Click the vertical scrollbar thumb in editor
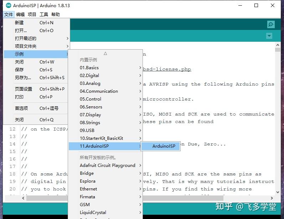The width and height of the screenshot is (284, 219). tap(278, 50)
